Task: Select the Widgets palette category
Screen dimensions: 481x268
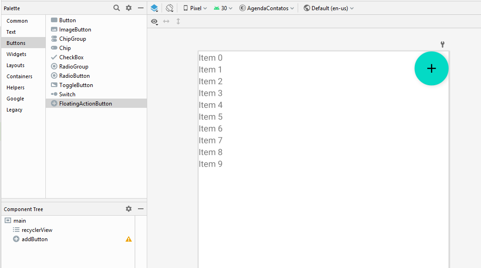Action: pyautogui.click(x=16, y=54)
